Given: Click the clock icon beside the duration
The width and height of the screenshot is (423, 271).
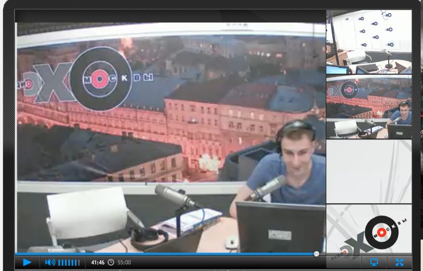Looking at the screenshot, I should [111, 263].
